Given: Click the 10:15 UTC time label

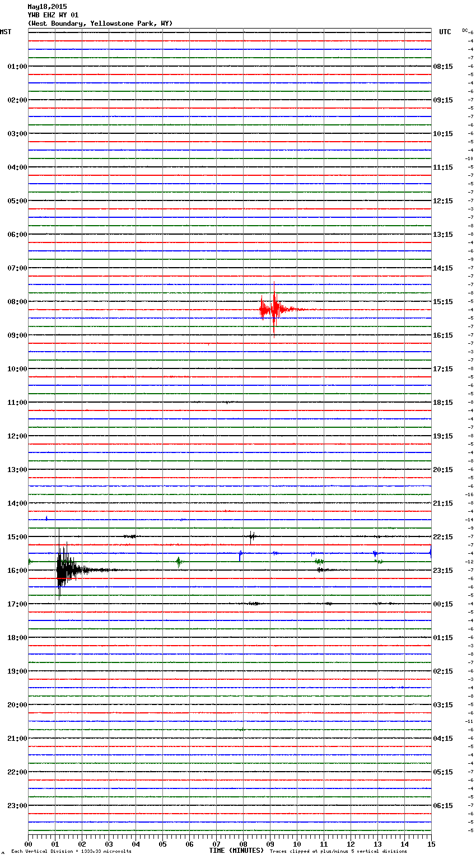Looking at the screenshot, I should 443,134.
